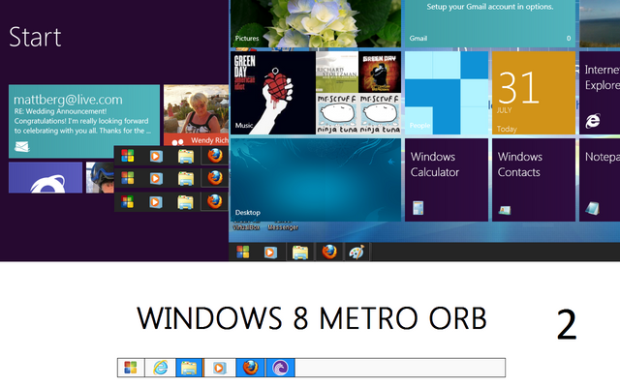Click Media Player in the bottom stacked sample taskbar
Image resolution: width=620 pixels, height=387 pixels.
[156, 202]
